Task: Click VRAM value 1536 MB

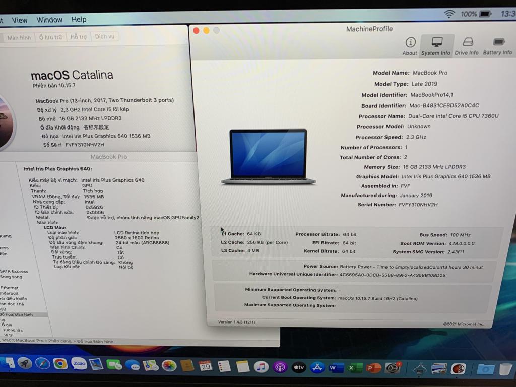Action: (x=94, y=197)
